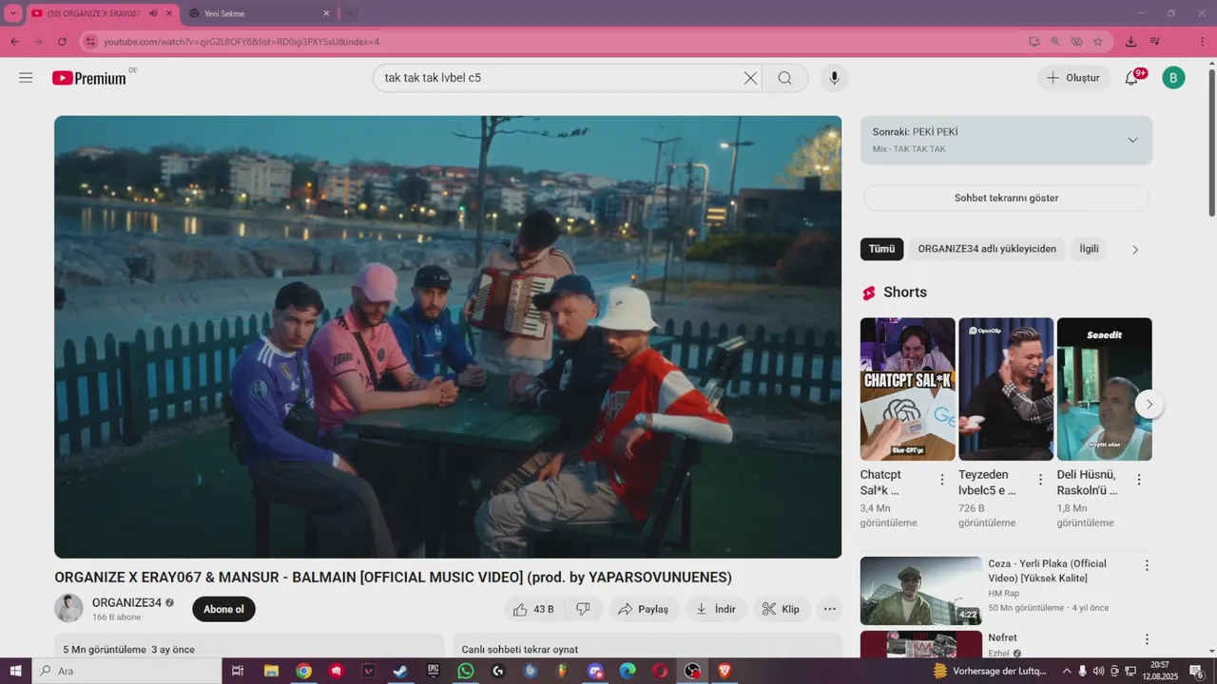The height and width of the screenshot is (684, 1217).
Task: Open ORGANIZE34 channel name link
Action: point(126,602)
